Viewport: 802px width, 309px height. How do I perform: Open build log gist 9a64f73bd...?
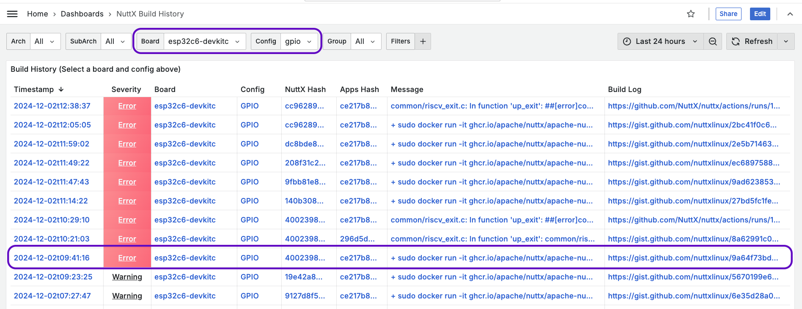[x=693, y=258]
